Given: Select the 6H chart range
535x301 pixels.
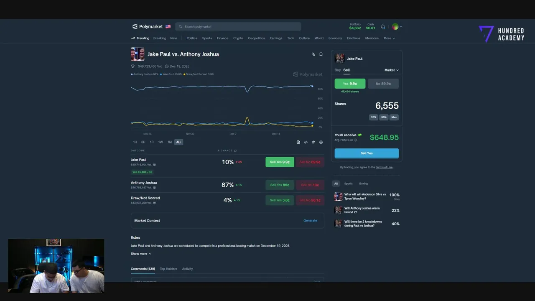Looking at the screenshot, I should [x=143, y=142].
